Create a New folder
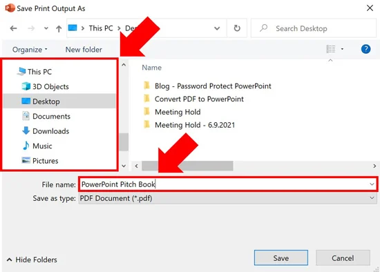Image resolution: width=380 pixels, height=272 pixels. [84, 50]
